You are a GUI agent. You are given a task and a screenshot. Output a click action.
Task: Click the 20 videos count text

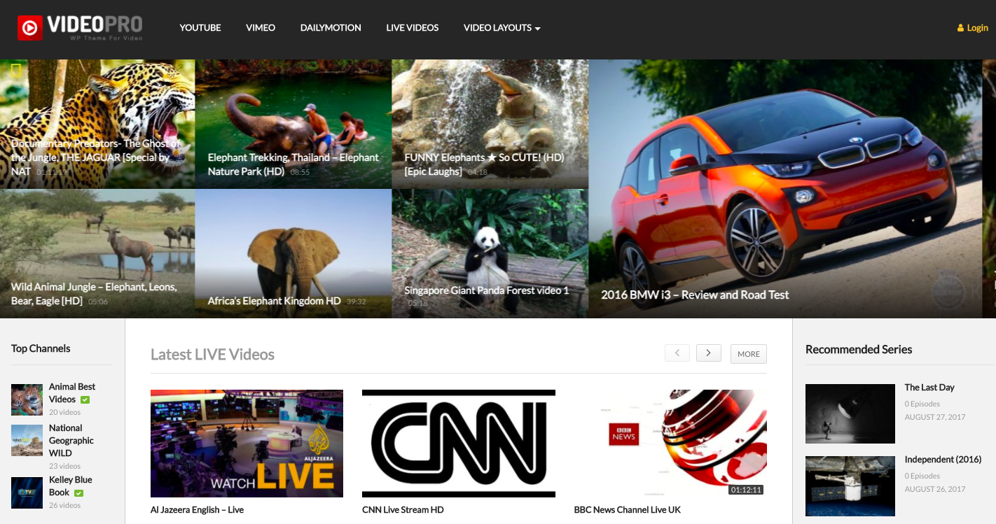pyautogui.click(x=64, y=413)
